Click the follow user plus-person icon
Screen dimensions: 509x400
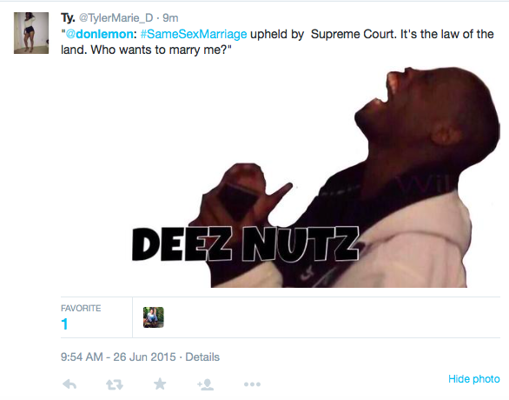pyautogui.click(x=205, y=384)
